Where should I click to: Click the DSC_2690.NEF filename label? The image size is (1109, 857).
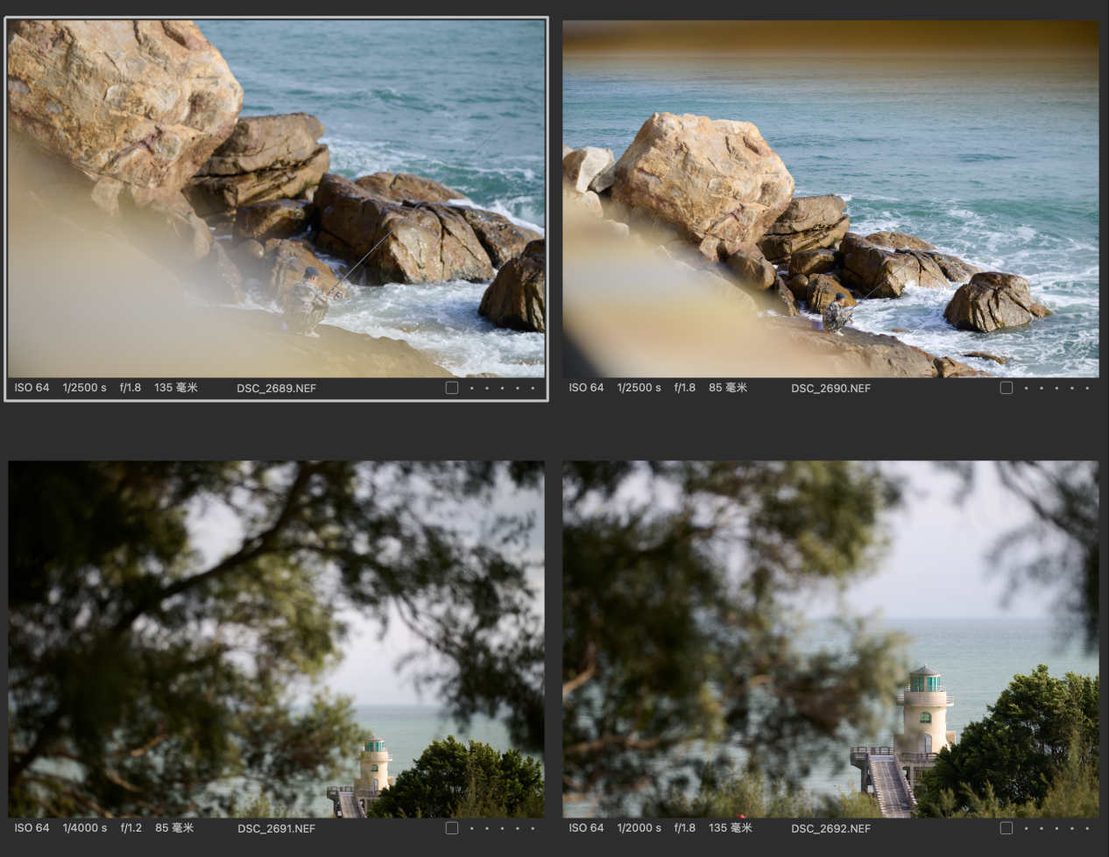(830, 388)
